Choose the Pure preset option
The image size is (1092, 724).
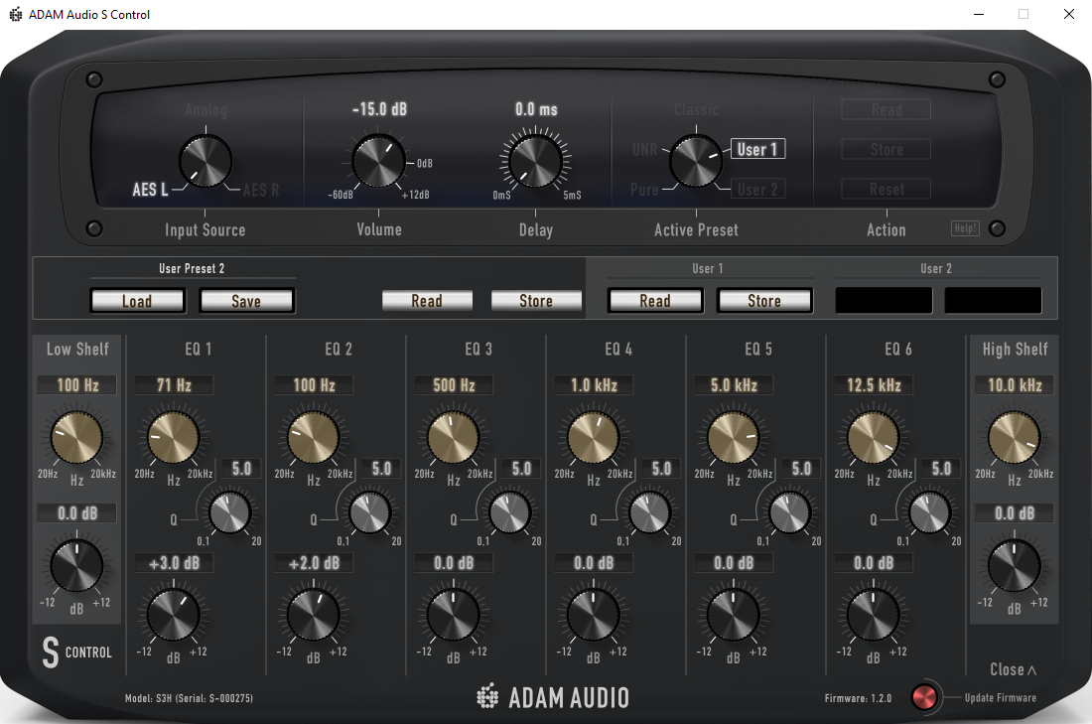pyautogui.click(x=644, y=190)
